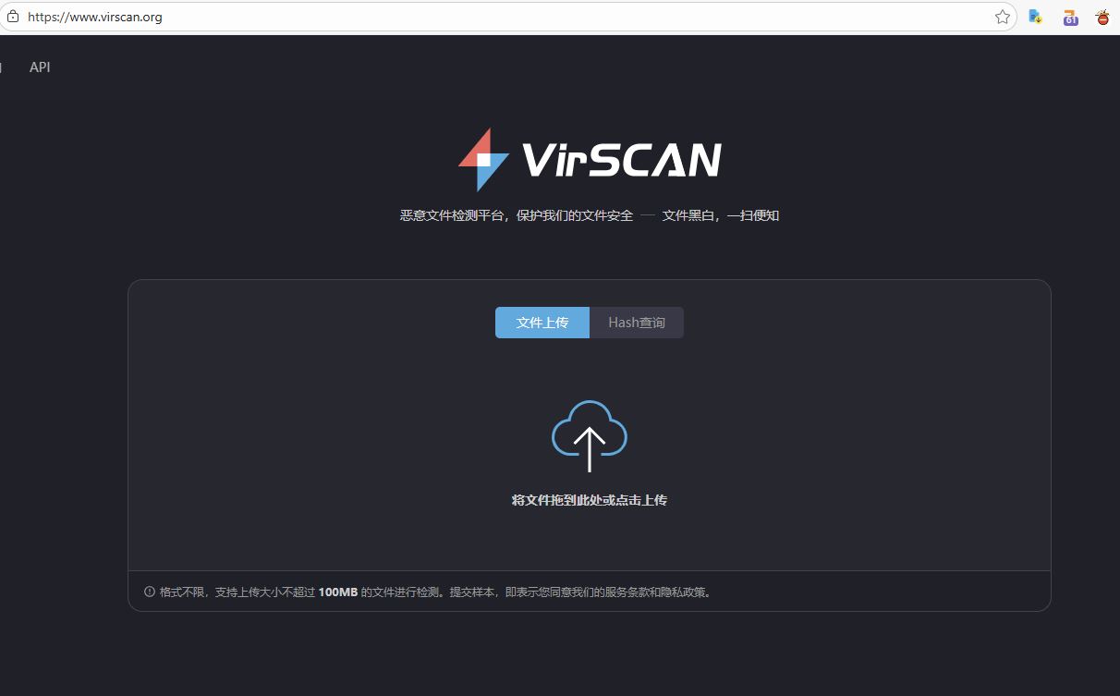Click the VirSCAN four-arrow logo icon
The image size is (1120, 696).
pos(484,159)
